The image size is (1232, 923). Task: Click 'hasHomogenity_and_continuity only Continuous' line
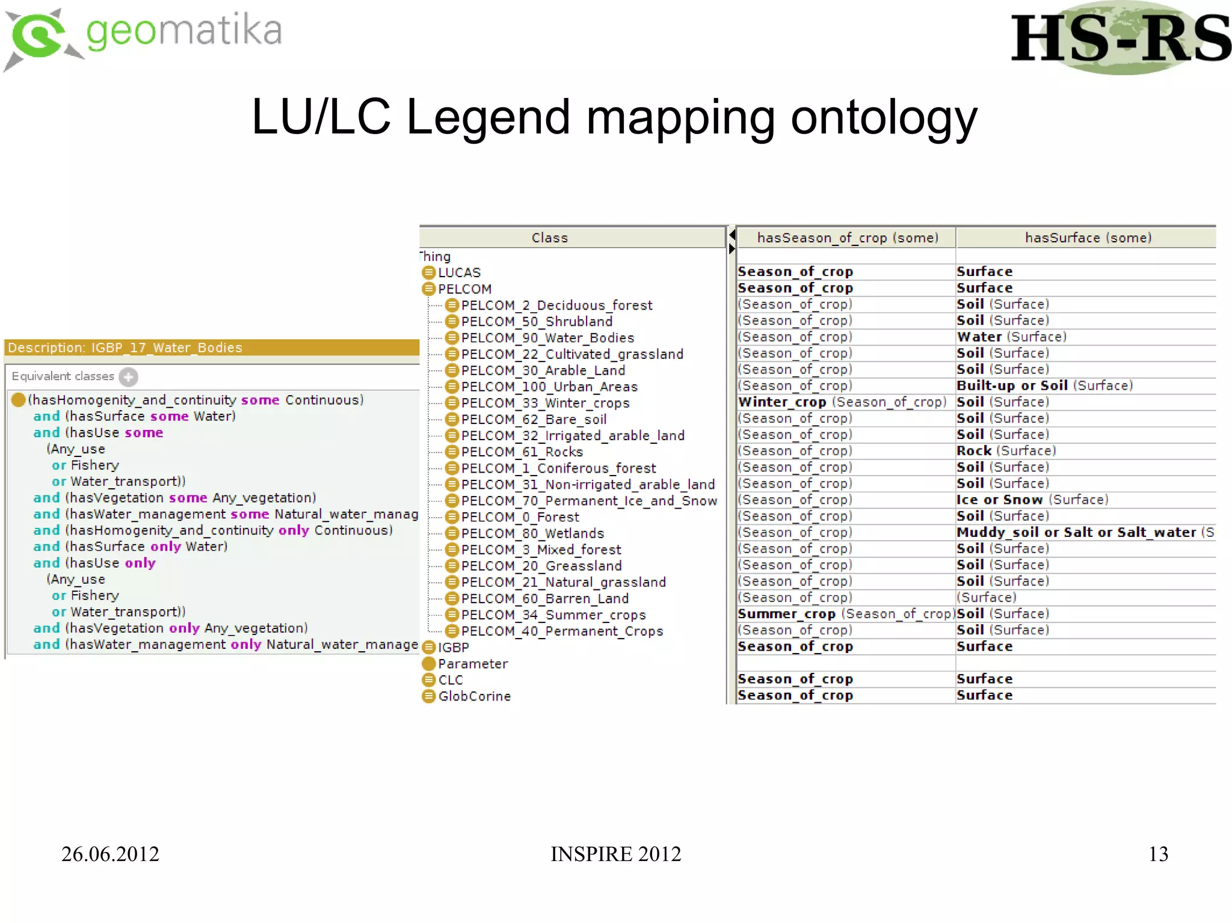(x=213, y=530)
